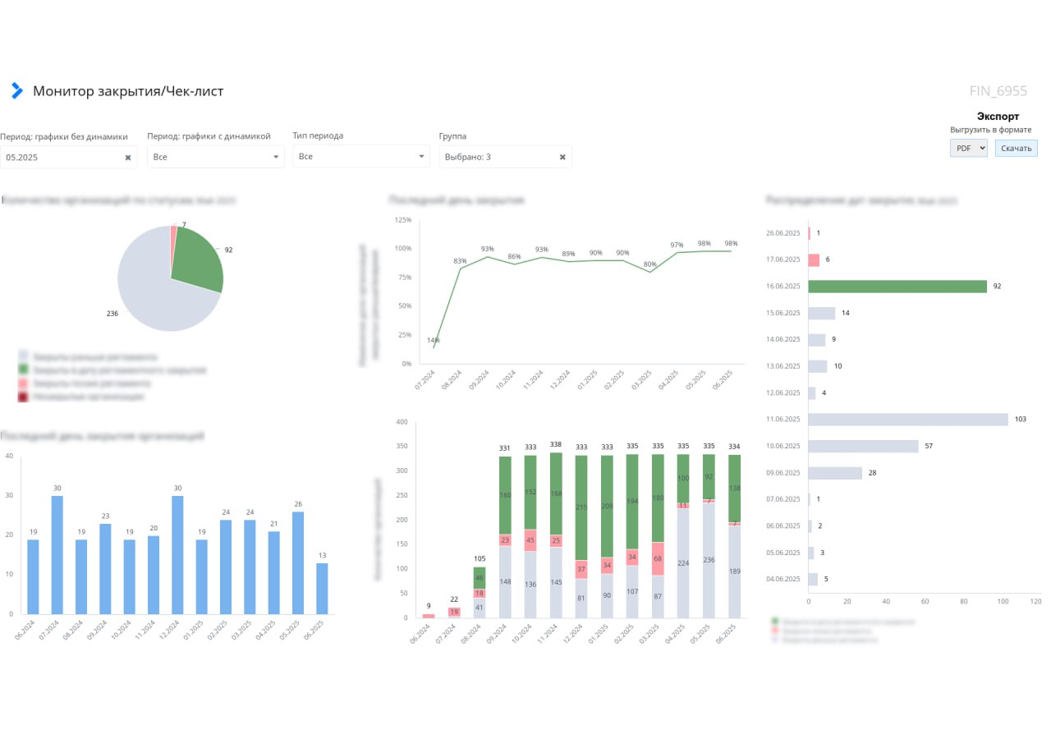Select the pink 45 segment in 10.2024 column
Screen dimensions: 1051x739
tap(530, 540)
